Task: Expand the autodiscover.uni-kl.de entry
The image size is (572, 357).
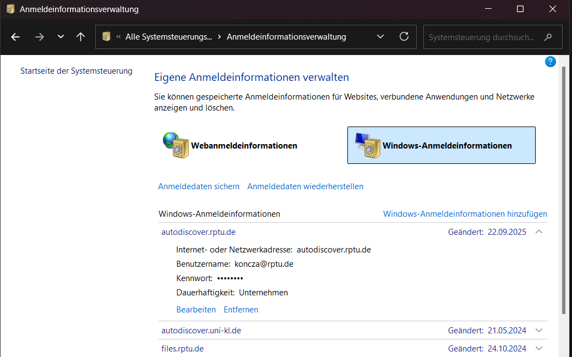Action: click(x=539, y=331)
